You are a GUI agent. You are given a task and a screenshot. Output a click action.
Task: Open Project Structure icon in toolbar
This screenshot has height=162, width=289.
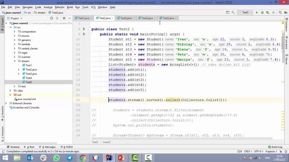pyautogui.click(x=286, y=13)
